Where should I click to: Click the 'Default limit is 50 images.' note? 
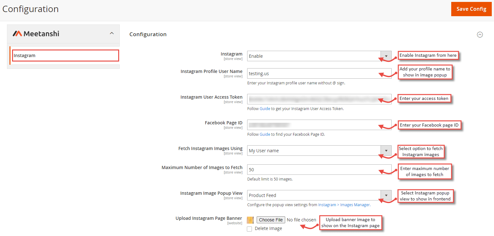270,179
